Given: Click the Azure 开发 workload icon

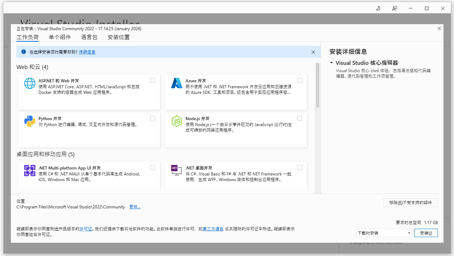Looking at the screenshot, I should click(x=176, y=84).
